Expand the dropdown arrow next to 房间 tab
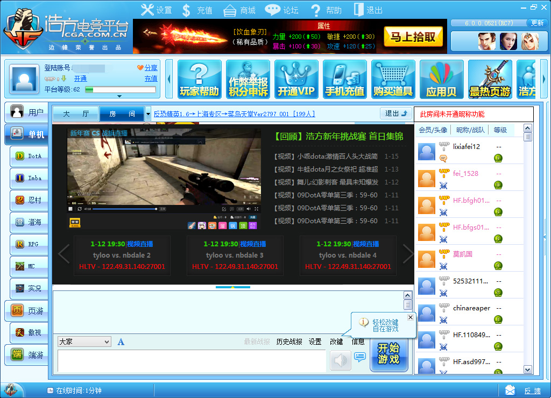The height and width of the screenshot is (398, 551). (x=148, y=114)
